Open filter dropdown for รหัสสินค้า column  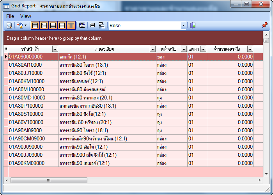tap(55, 49)
